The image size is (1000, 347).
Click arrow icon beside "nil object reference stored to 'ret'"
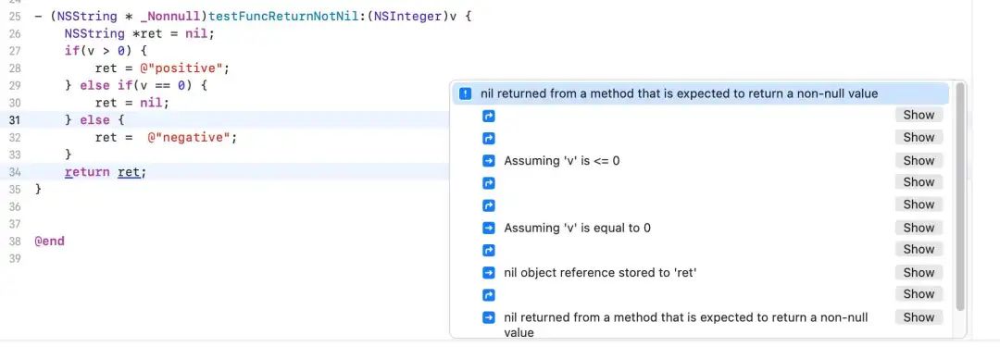489,273
